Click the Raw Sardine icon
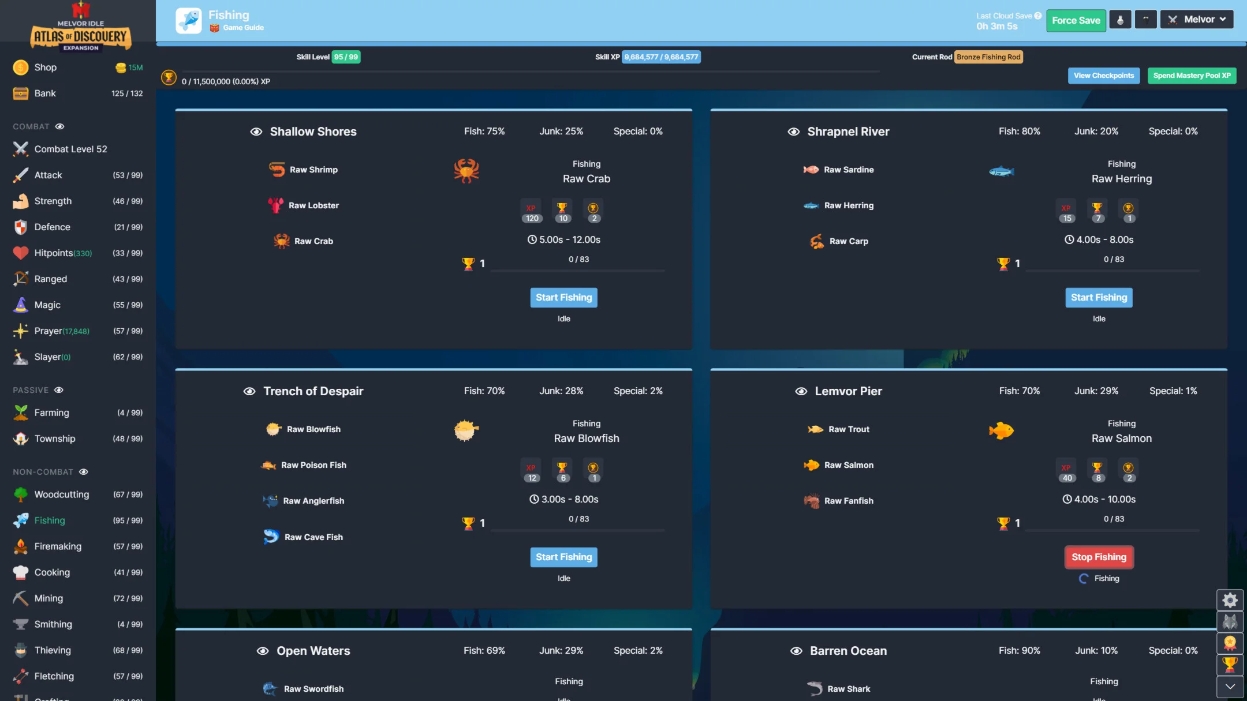Viewport: 1247px width, 701px height. 811,170
